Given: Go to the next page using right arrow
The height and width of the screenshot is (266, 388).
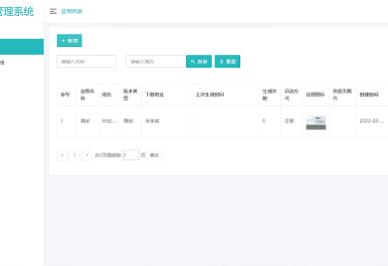Looking at the screenshot, I should 87,155.
